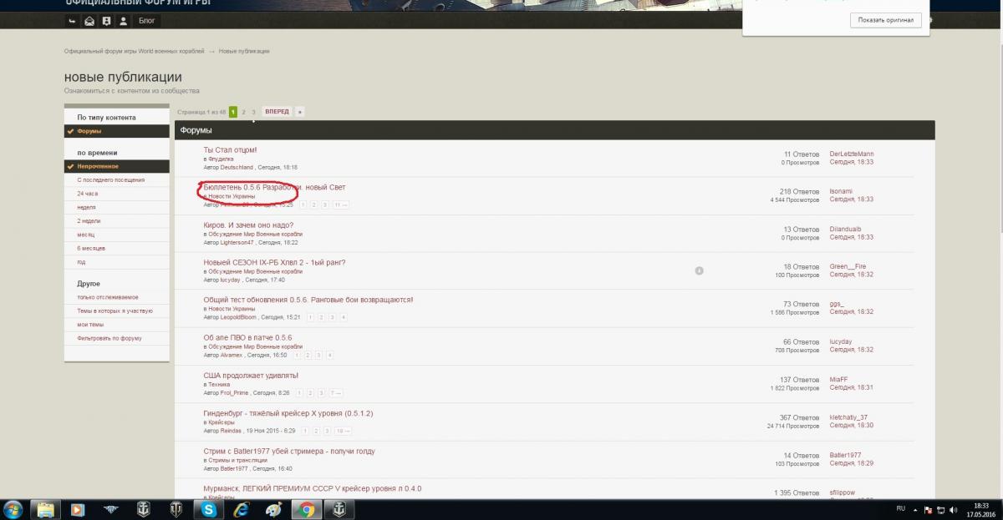This screenshot has height=520, width=1003.
Task: Open Internet Explorer from taskbar
Action: (x=241, y=509)
